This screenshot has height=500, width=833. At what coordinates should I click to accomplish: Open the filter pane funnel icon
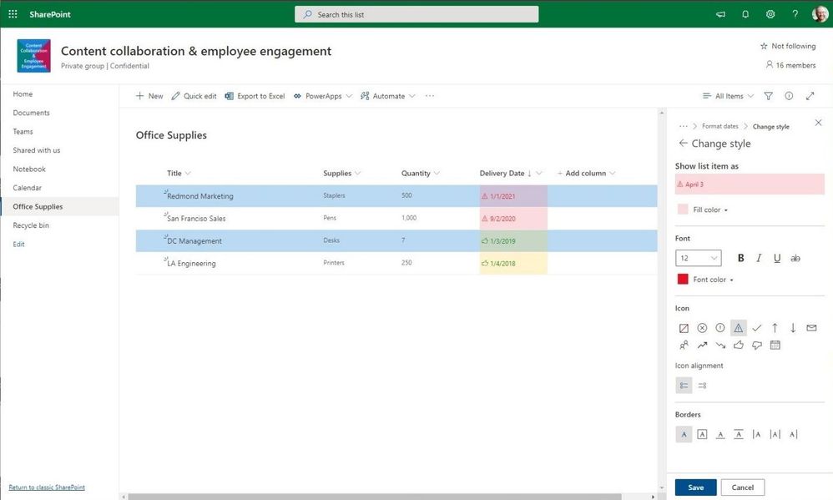[768, 96]
